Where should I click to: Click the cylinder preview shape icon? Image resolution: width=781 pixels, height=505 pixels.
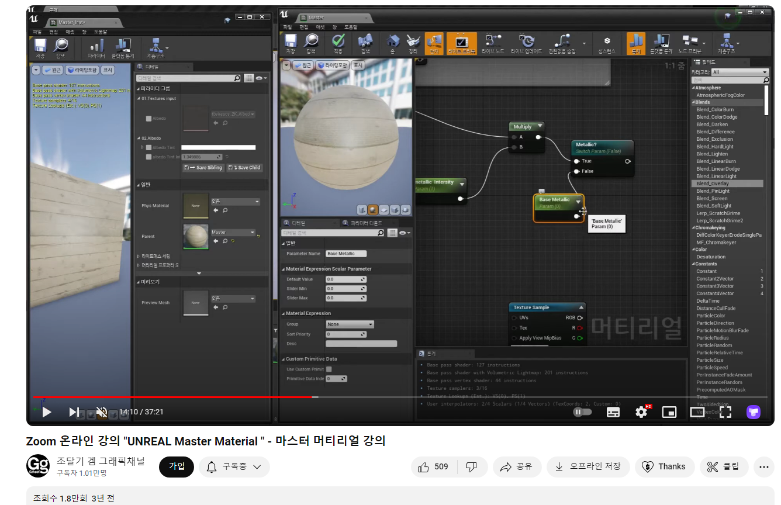tap(361, 210)
